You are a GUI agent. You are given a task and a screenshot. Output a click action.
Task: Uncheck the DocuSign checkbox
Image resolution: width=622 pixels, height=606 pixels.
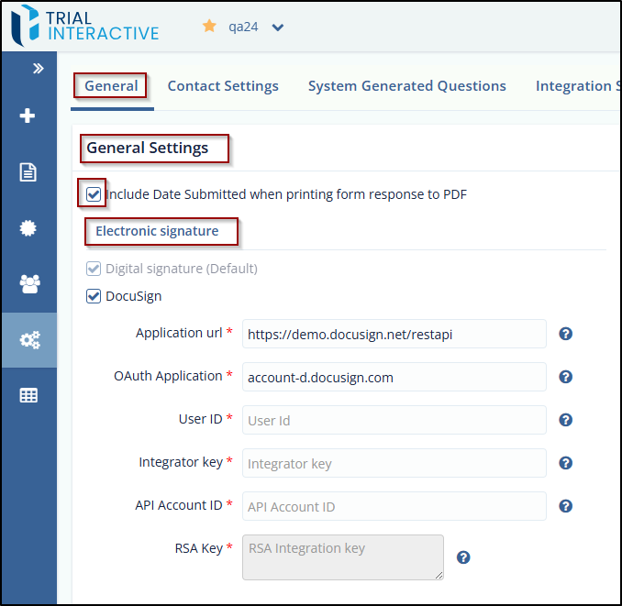coord(94,296)
